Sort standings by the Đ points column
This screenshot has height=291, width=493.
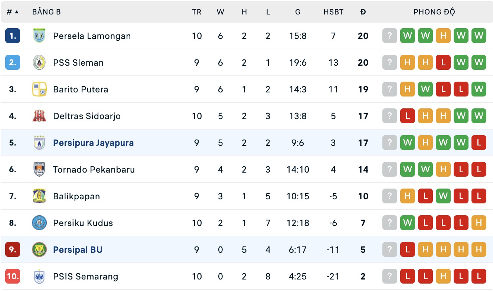[363, 12]
